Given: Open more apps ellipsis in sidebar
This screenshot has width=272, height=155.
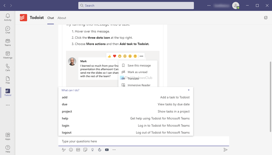Looking at the screenshot, I should 8,105.
